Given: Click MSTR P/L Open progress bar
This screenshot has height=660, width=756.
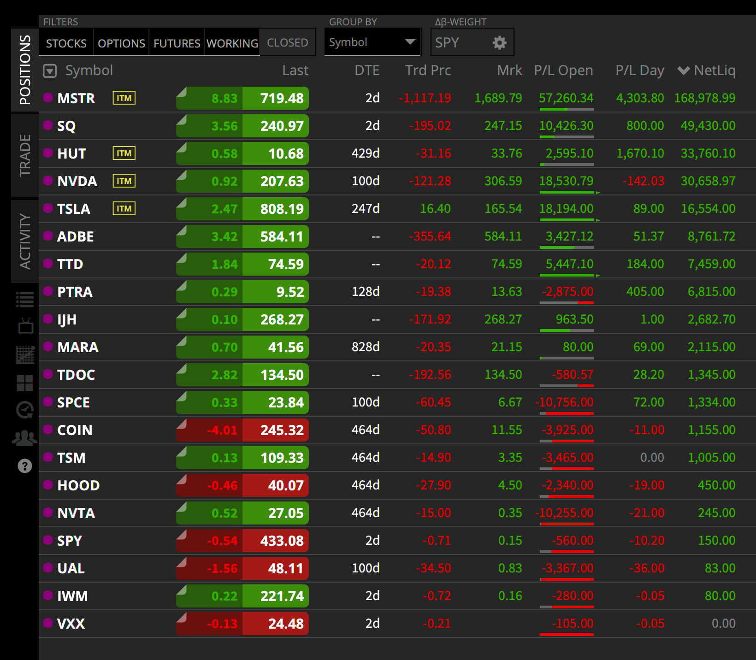Looking at the screenshot, I should [567, 109].
